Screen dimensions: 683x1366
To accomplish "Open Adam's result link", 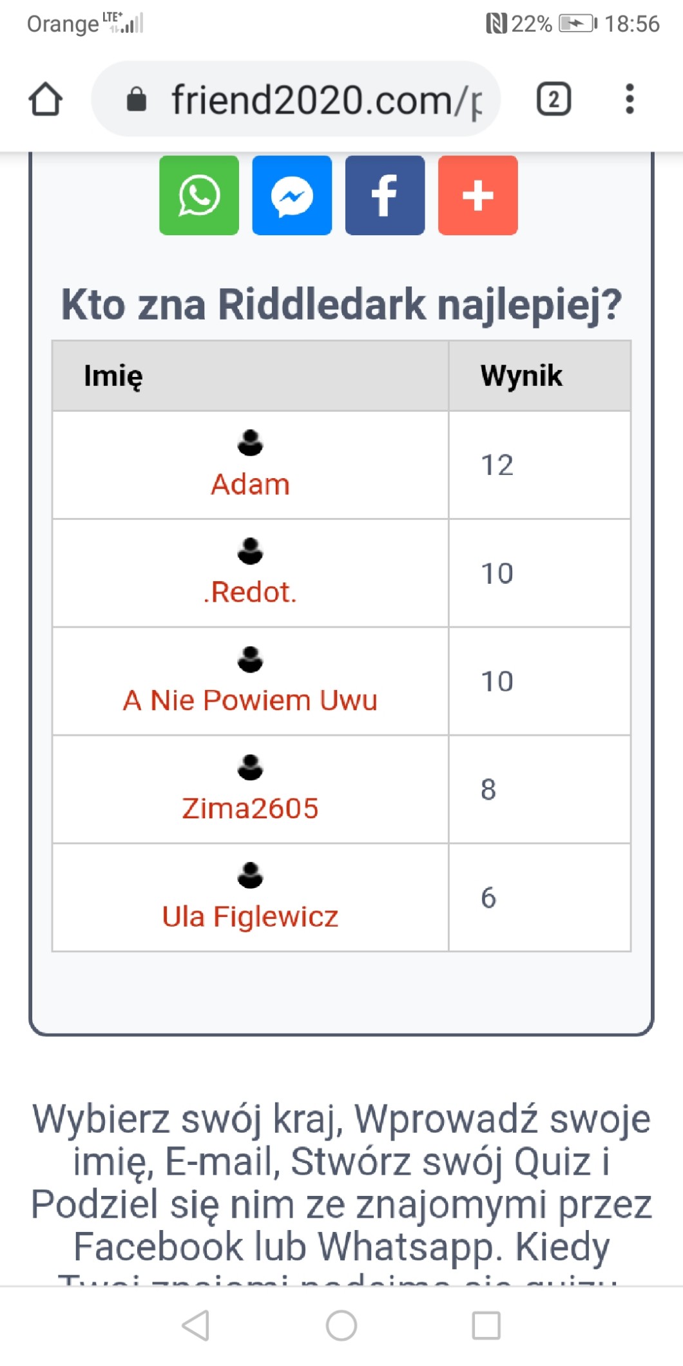I will coord(250,485).
